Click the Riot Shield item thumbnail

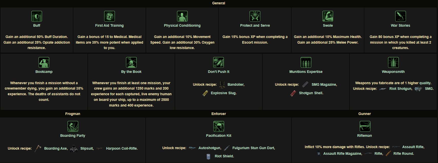point(208,156)
